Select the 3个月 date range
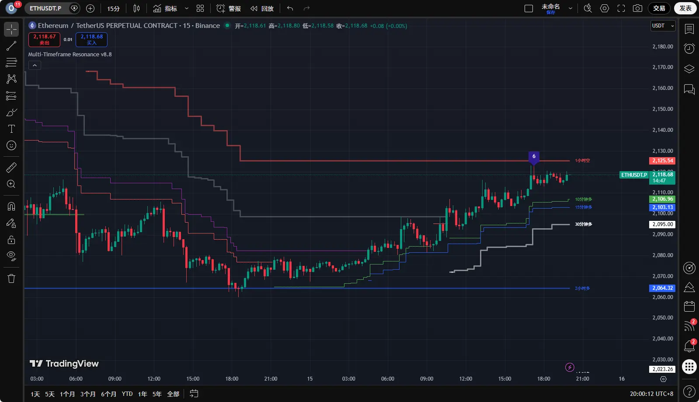The width and height of the screenshot is (699, 402). click(x=88, y=394)
